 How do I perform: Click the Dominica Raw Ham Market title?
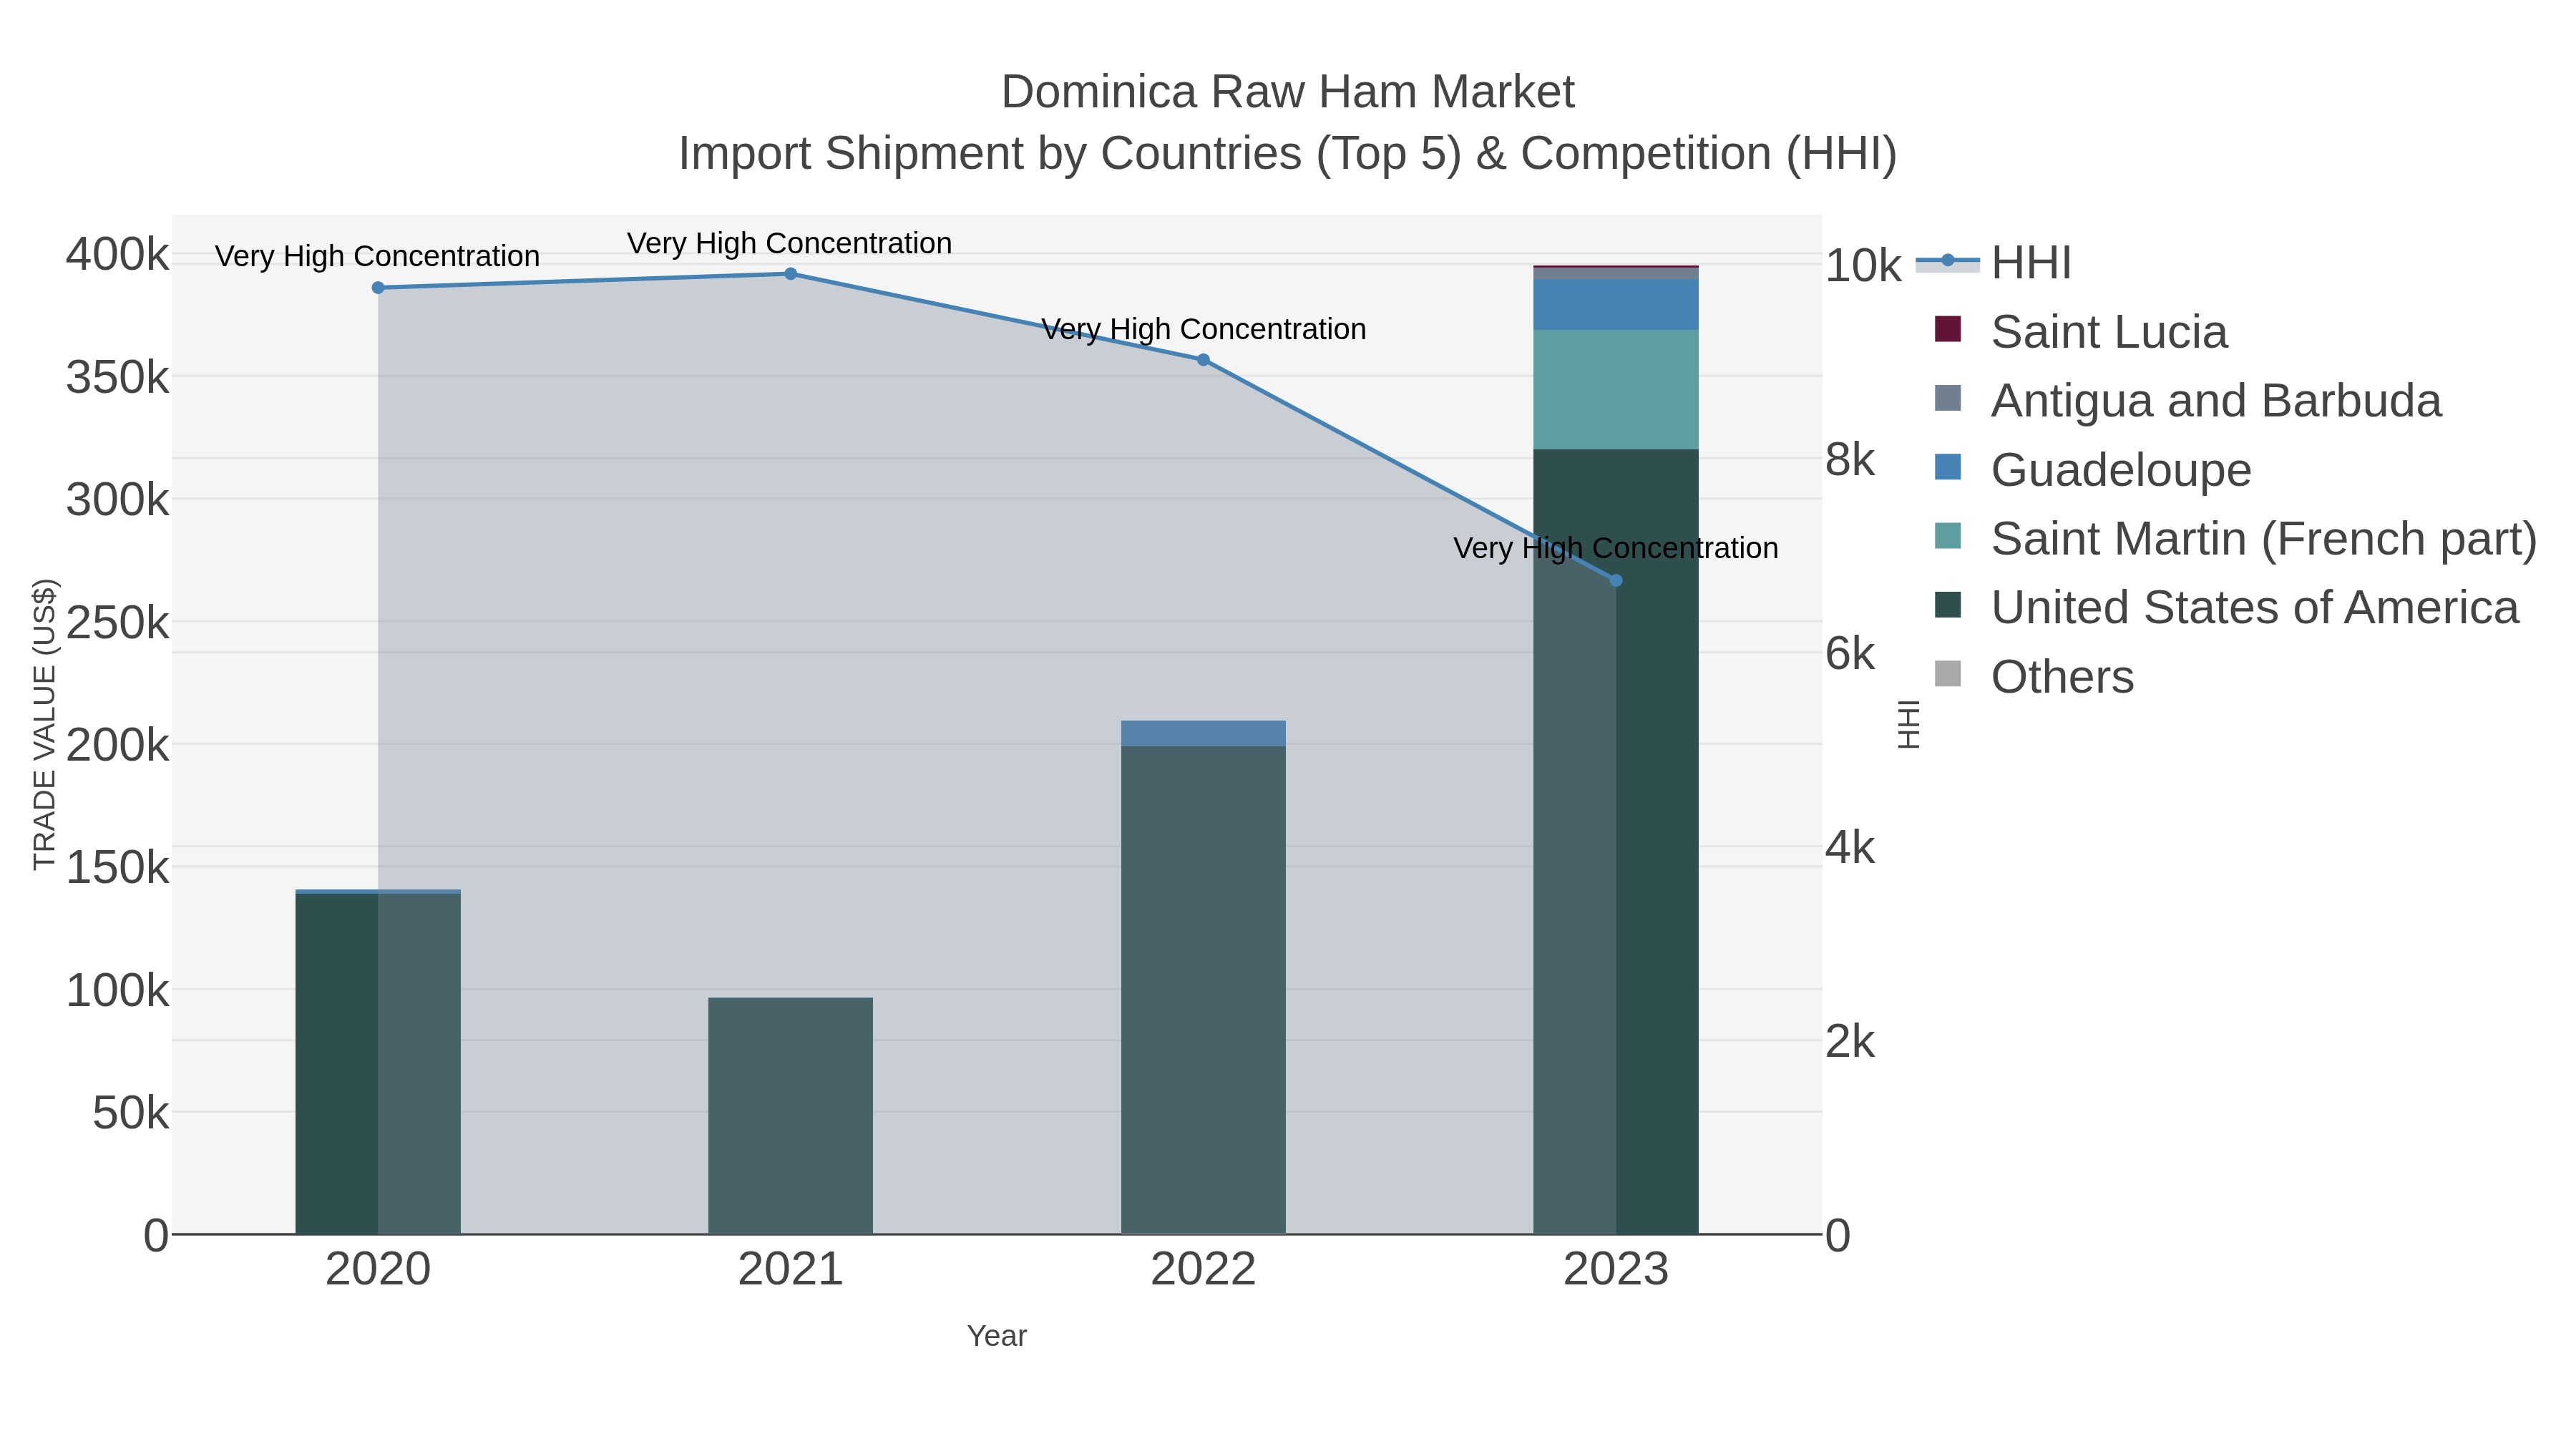[x=1288, y=92]
